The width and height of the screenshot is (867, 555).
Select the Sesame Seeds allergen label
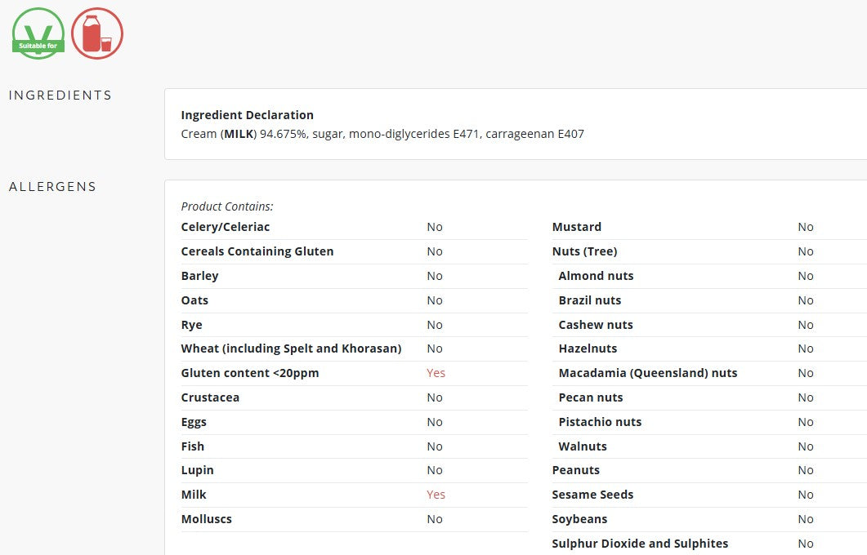tap(592, 495)
